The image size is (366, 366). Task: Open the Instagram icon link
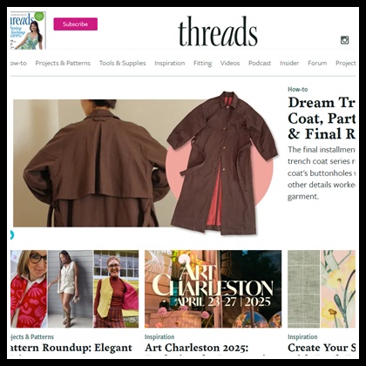click(344, 40)
